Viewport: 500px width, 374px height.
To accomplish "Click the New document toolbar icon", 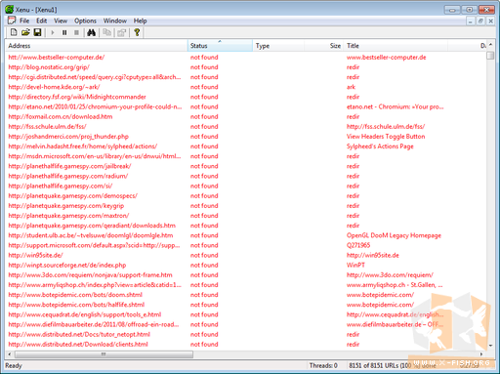I will [x=14, y=32].
